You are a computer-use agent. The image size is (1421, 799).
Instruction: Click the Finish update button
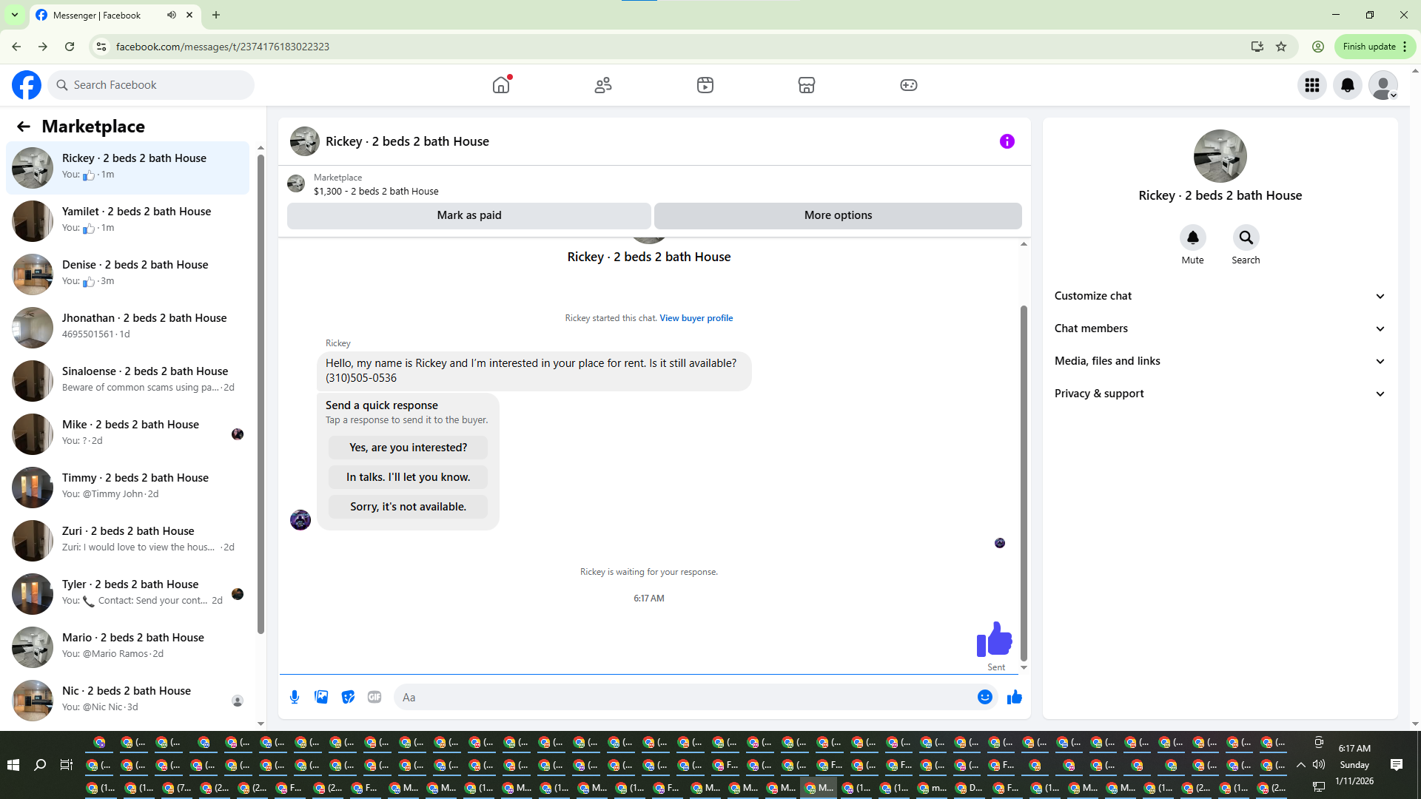(x=1375, y=47)
